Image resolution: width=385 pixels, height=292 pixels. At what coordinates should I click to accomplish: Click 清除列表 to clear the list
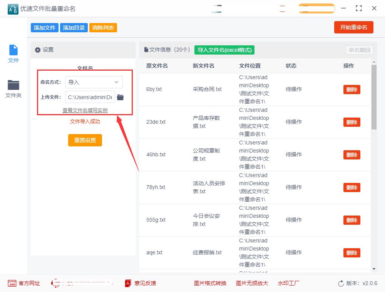click(x=103, y=27)
